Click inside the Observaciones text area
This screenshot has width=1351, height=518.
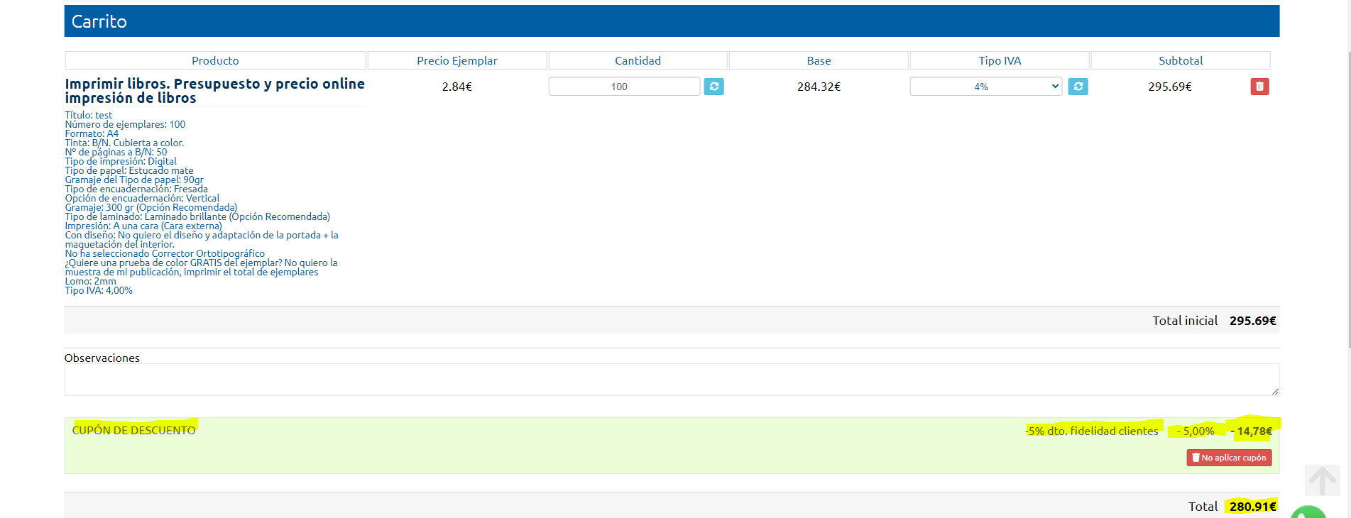(x=672, y=380)
